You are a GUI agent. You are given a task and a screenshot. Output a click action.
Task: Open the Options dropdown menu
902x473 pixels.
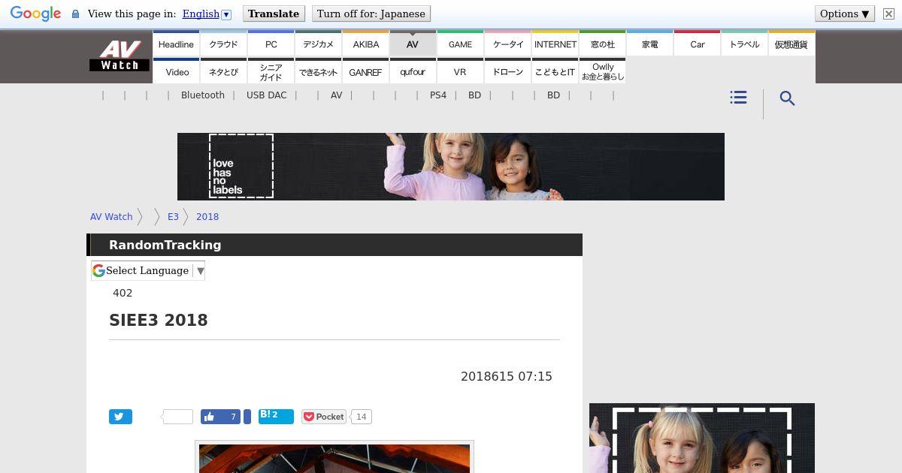click(845, 14)
